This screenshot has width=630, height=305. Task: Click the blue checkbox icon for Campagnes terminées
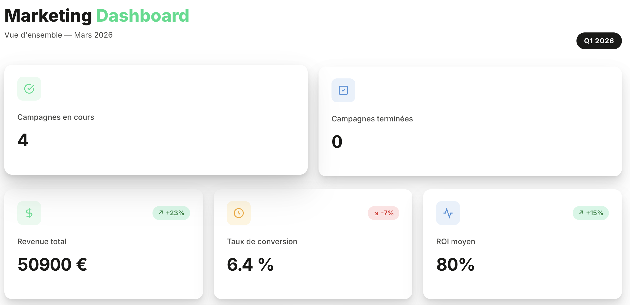[x=343, y=90]
